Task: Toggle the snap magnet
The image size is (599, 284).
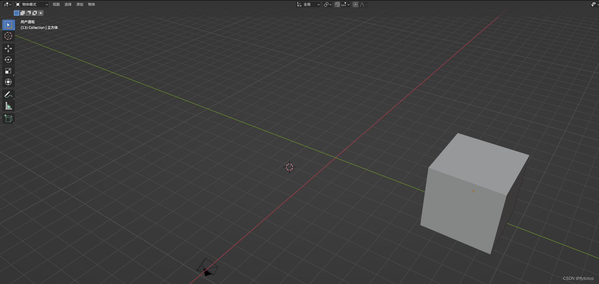Action: click(x=337, y=4)
